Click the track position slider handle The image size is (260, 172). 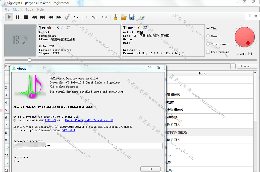[30, 60]
